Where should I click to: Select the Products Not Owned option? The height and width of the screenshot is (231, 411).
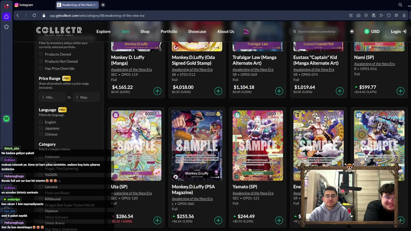pos(41,61)
